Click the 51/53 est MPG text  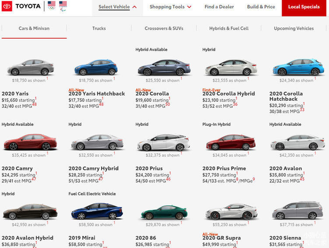[x=84, y=181]
